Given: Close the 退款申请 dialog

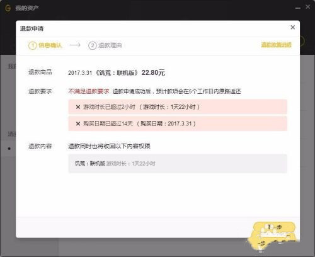Looking at the screenshot, I should [x=292, y=27].
